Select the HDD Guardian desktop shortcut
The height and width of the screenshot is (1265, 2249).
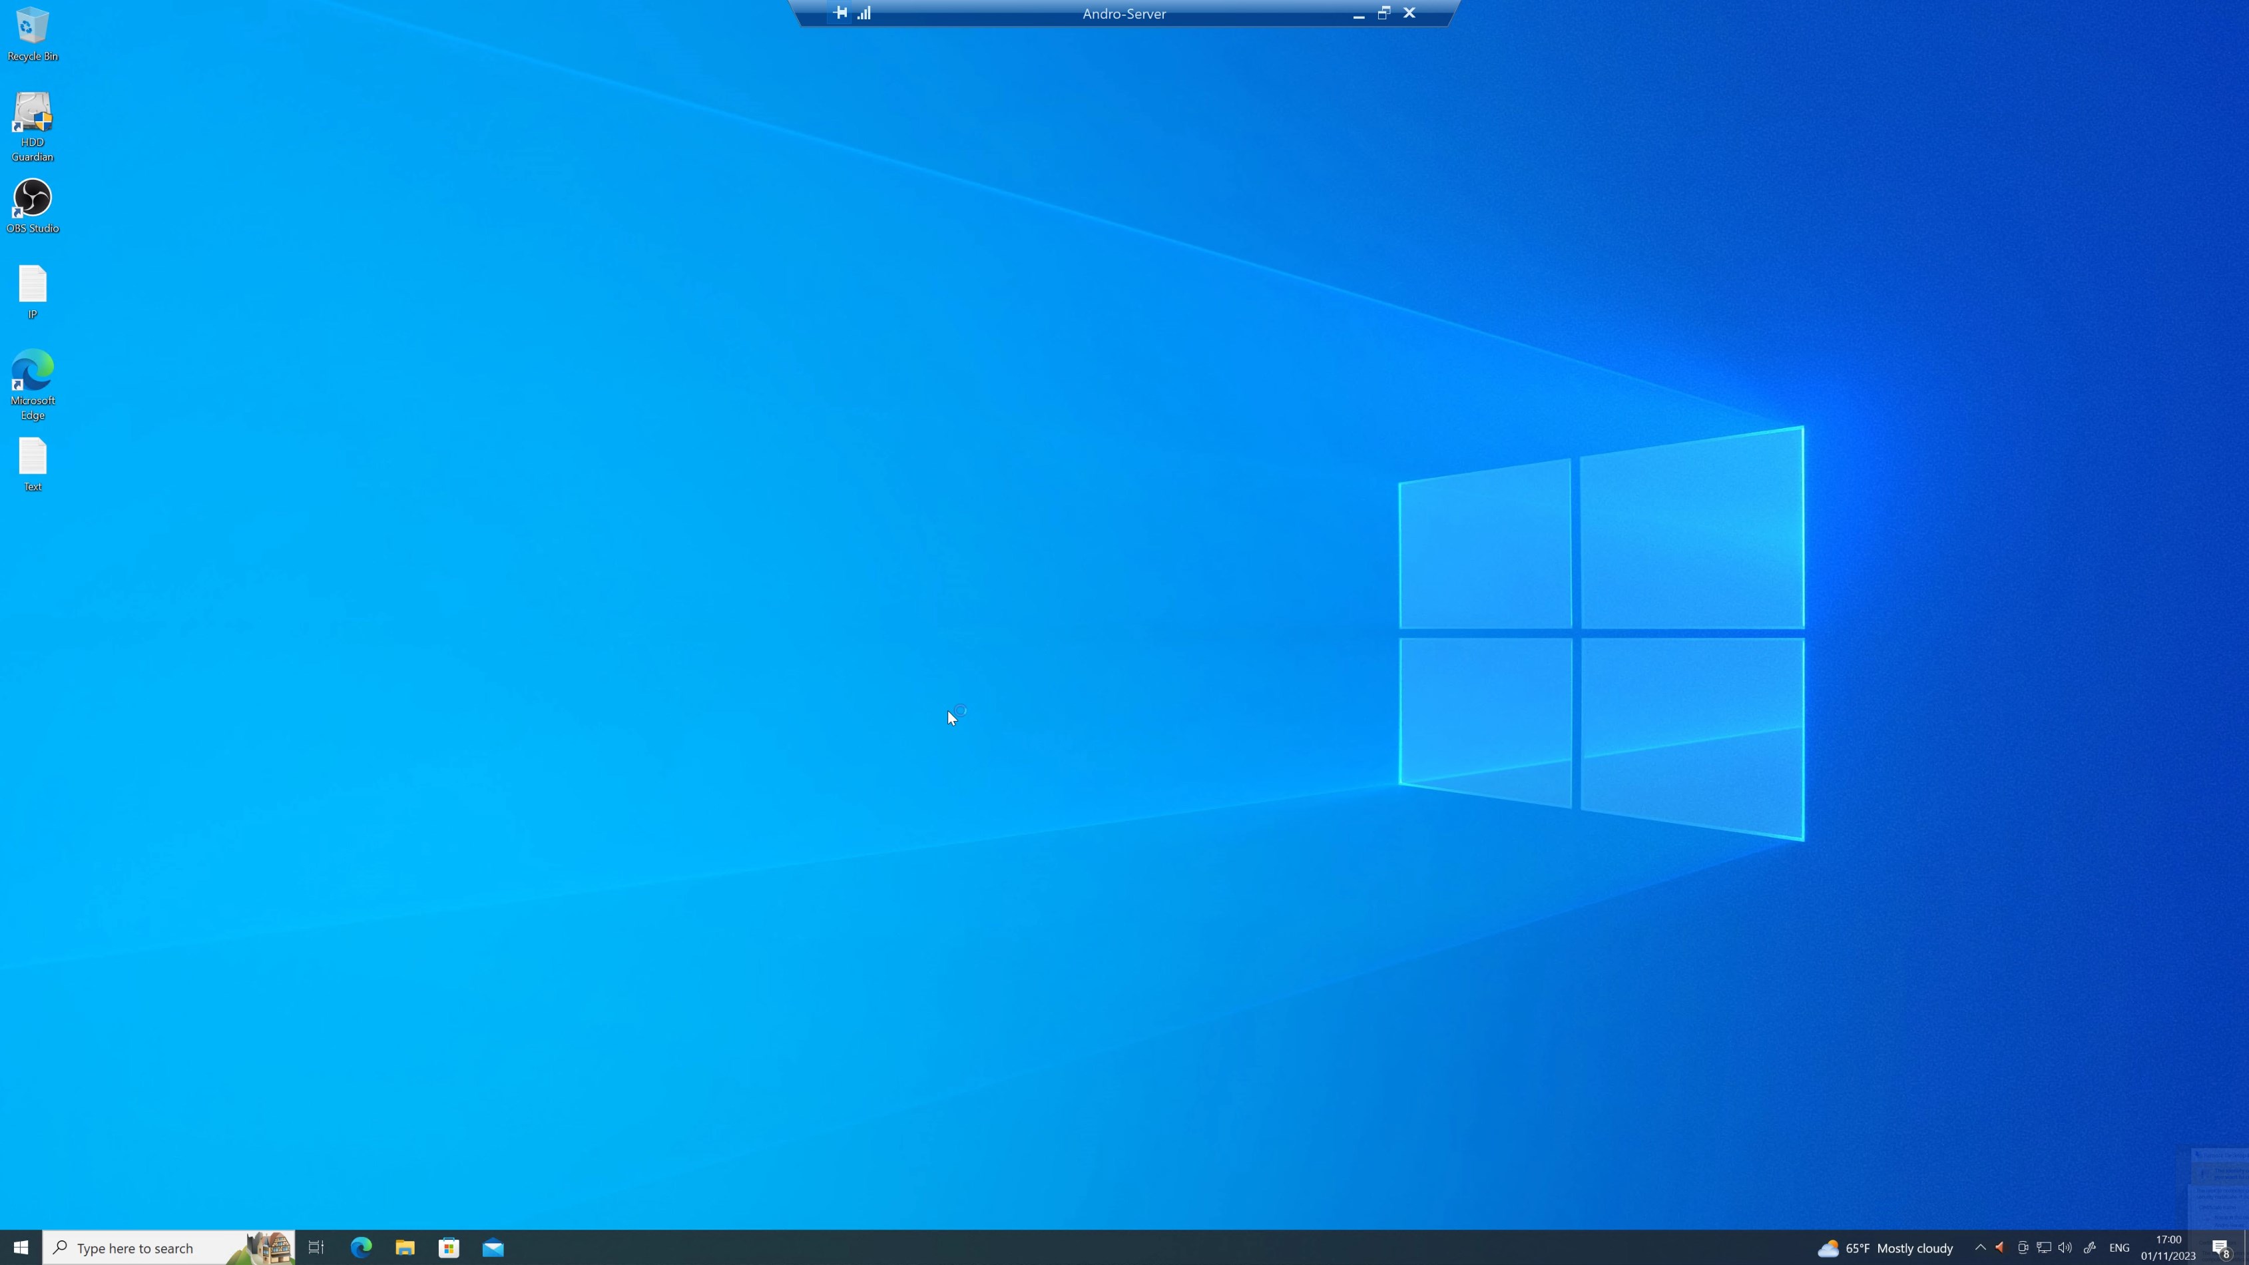pos(33,126)
